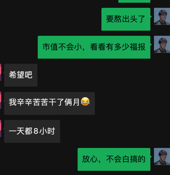Tap the contact avatar left of 一天都8小时

1,128
